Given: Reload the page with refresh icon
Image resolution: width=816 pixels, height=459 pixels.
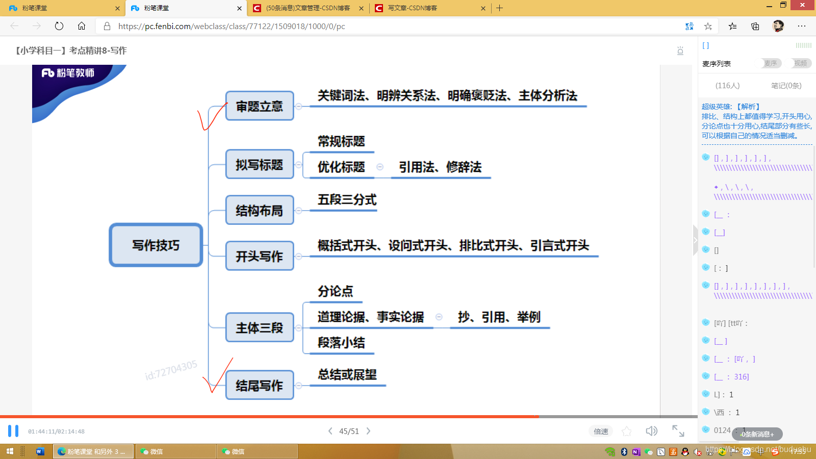Looking at the screenshot, I should (59, 26).
